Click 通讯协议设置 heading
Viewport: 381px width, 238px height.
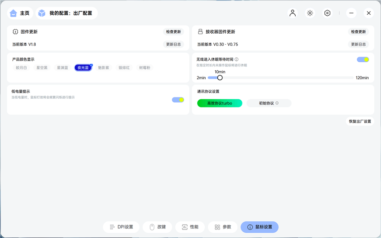point(208,91)
